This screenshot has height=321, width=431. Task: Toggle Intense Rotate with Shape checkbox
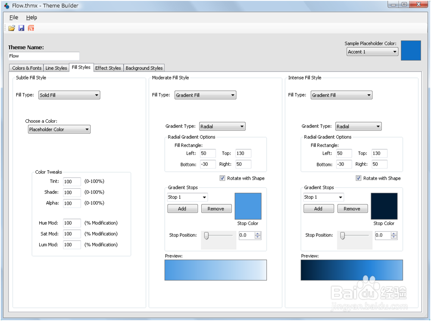359,178
